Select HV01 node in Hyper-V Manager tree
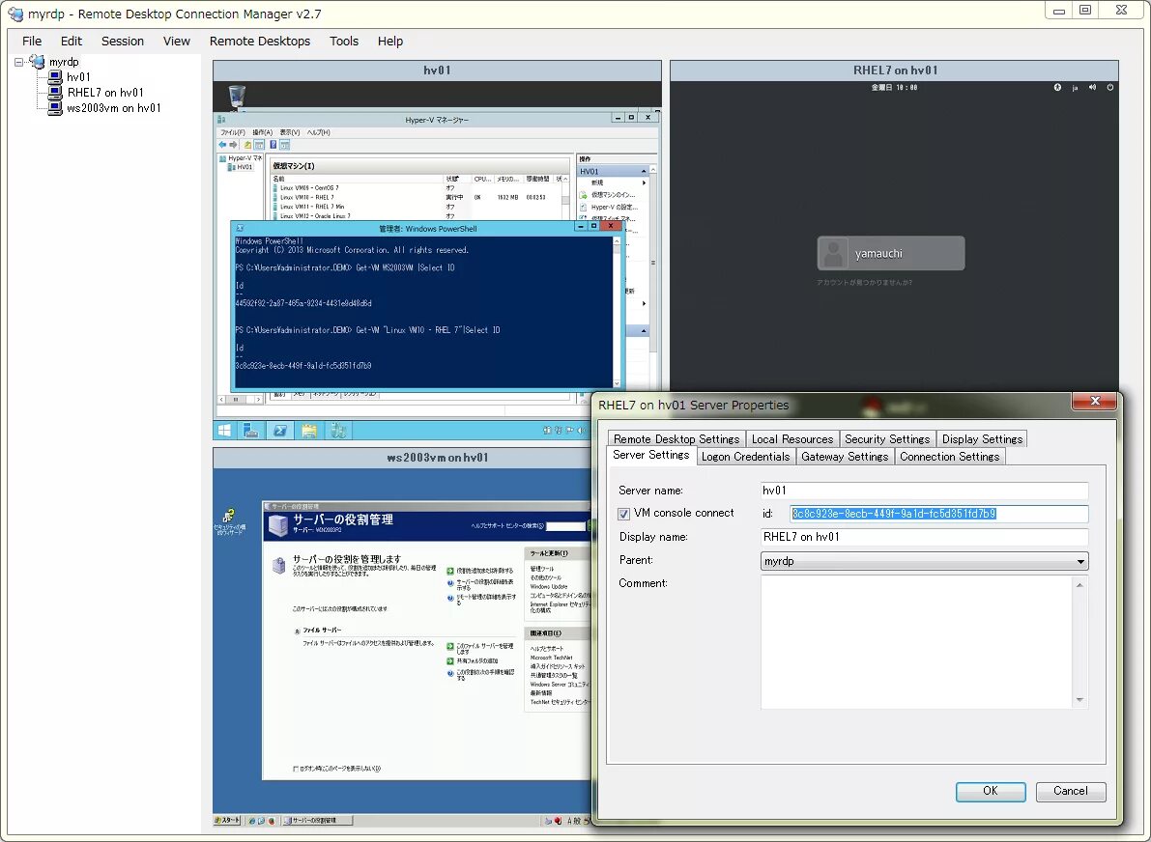This screenshot has height=842, width=1151. click(x=240, y=167)
